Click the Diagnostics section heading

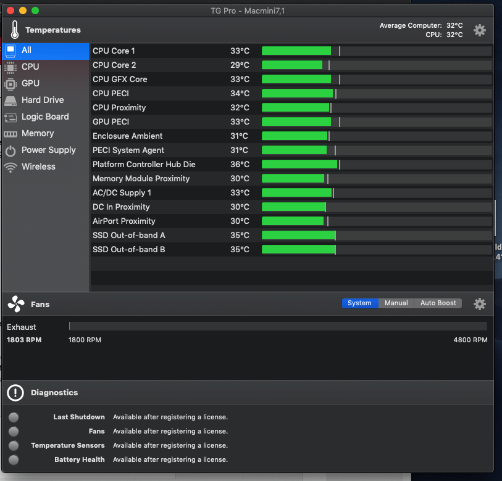(x=54, y=392)
